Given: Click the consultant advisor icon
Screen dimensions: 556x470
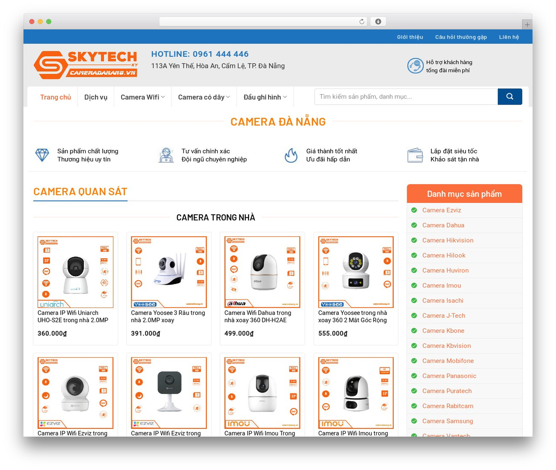Looking at the screenshot, I should 166,155.
